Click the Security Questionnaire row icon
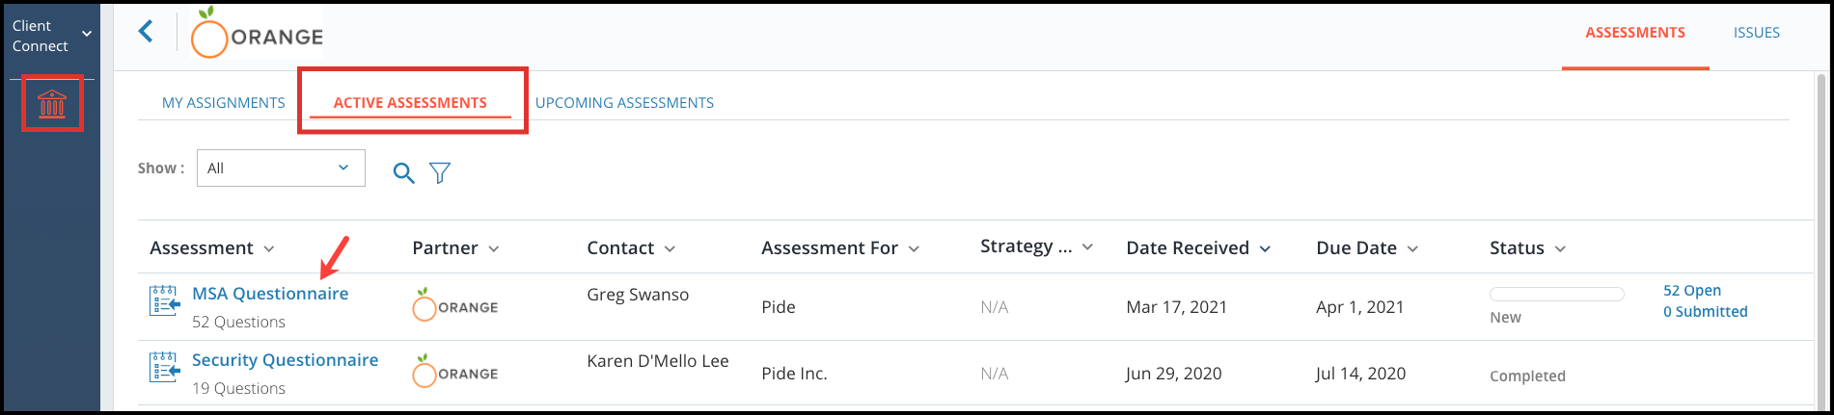The width and height of the screenshot is (1834, 415). (165, 367)
